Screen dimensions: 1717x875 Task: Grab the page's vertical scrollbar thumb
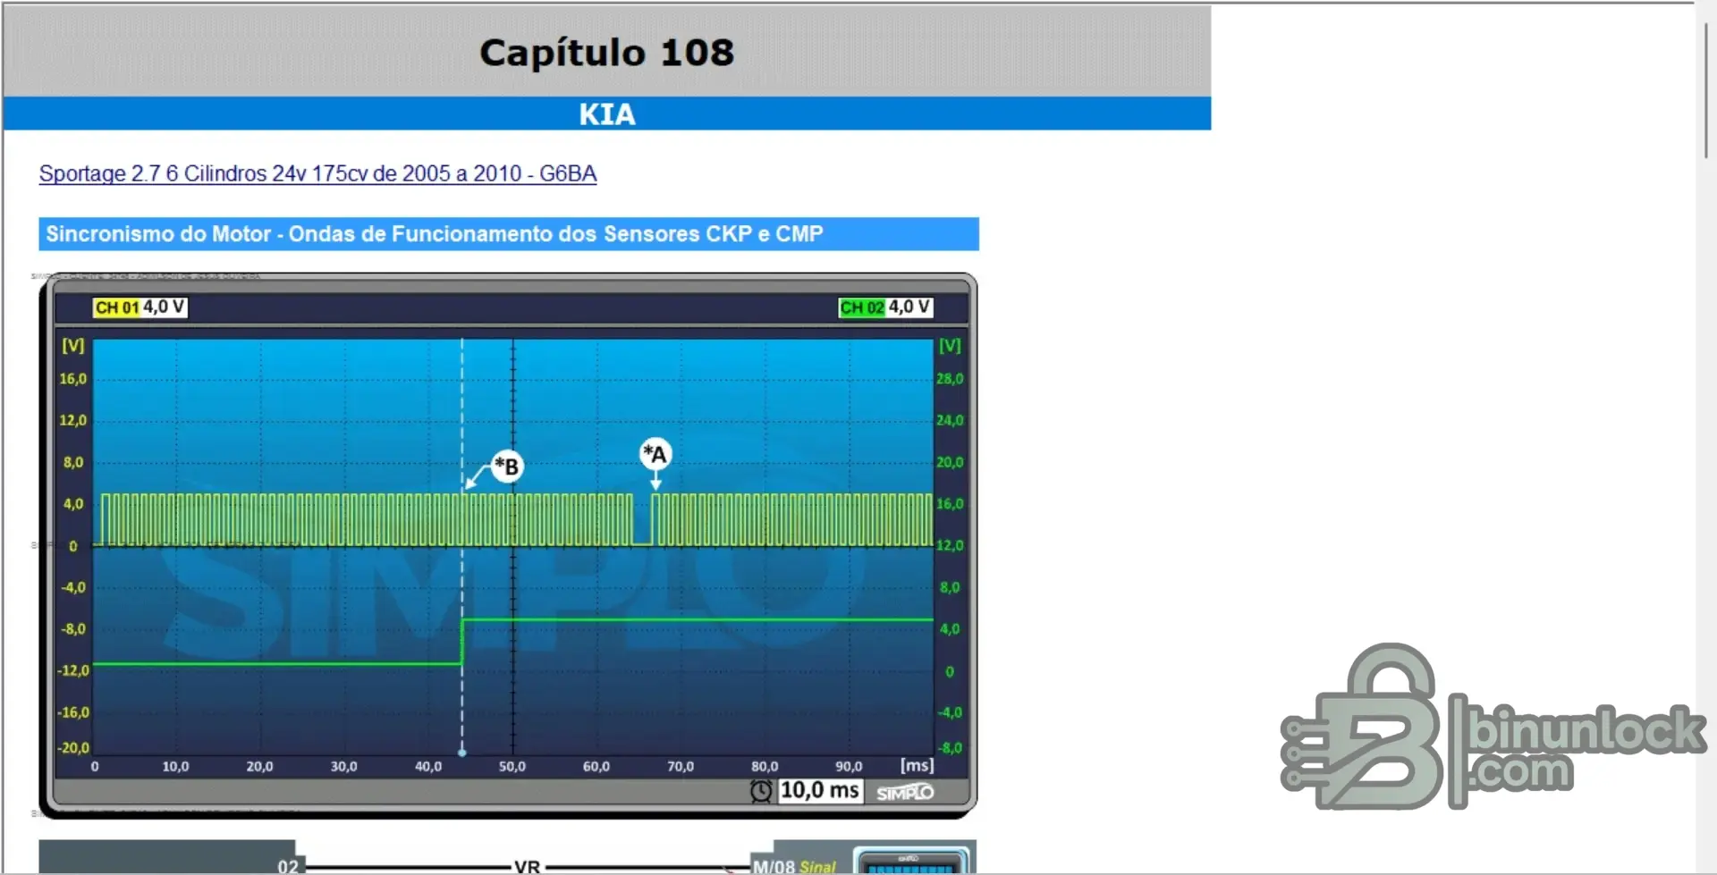tap(1706, 89)
